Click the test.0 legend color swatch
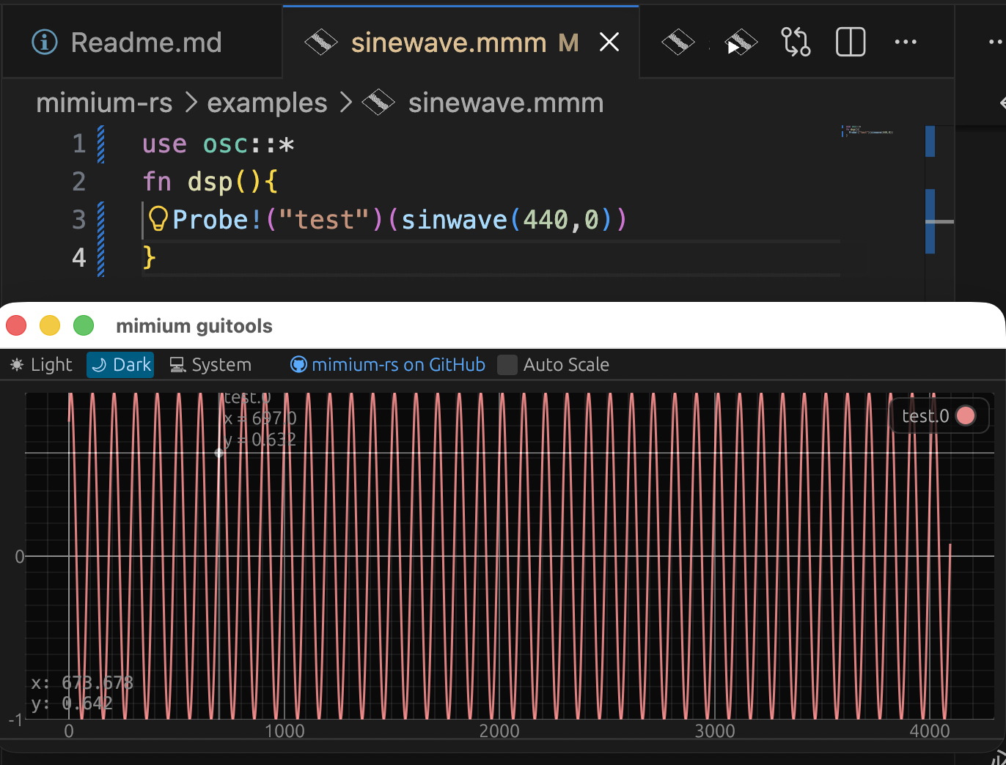 966,415
